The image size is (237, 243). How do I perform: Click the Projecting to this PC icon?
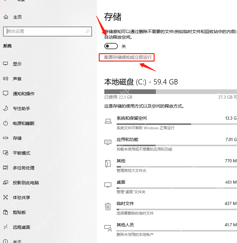6,183
